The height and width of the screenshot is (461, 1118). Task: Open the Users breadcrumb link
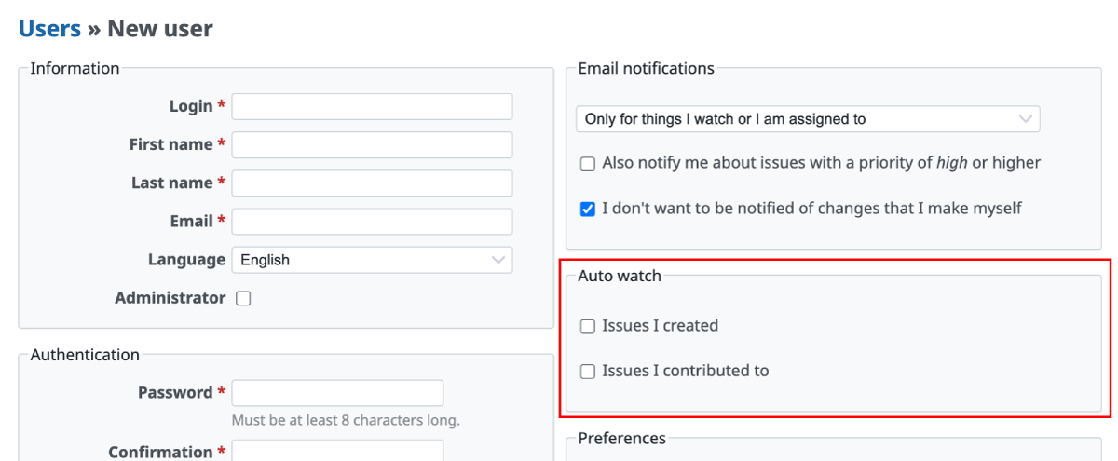point(49,29)
